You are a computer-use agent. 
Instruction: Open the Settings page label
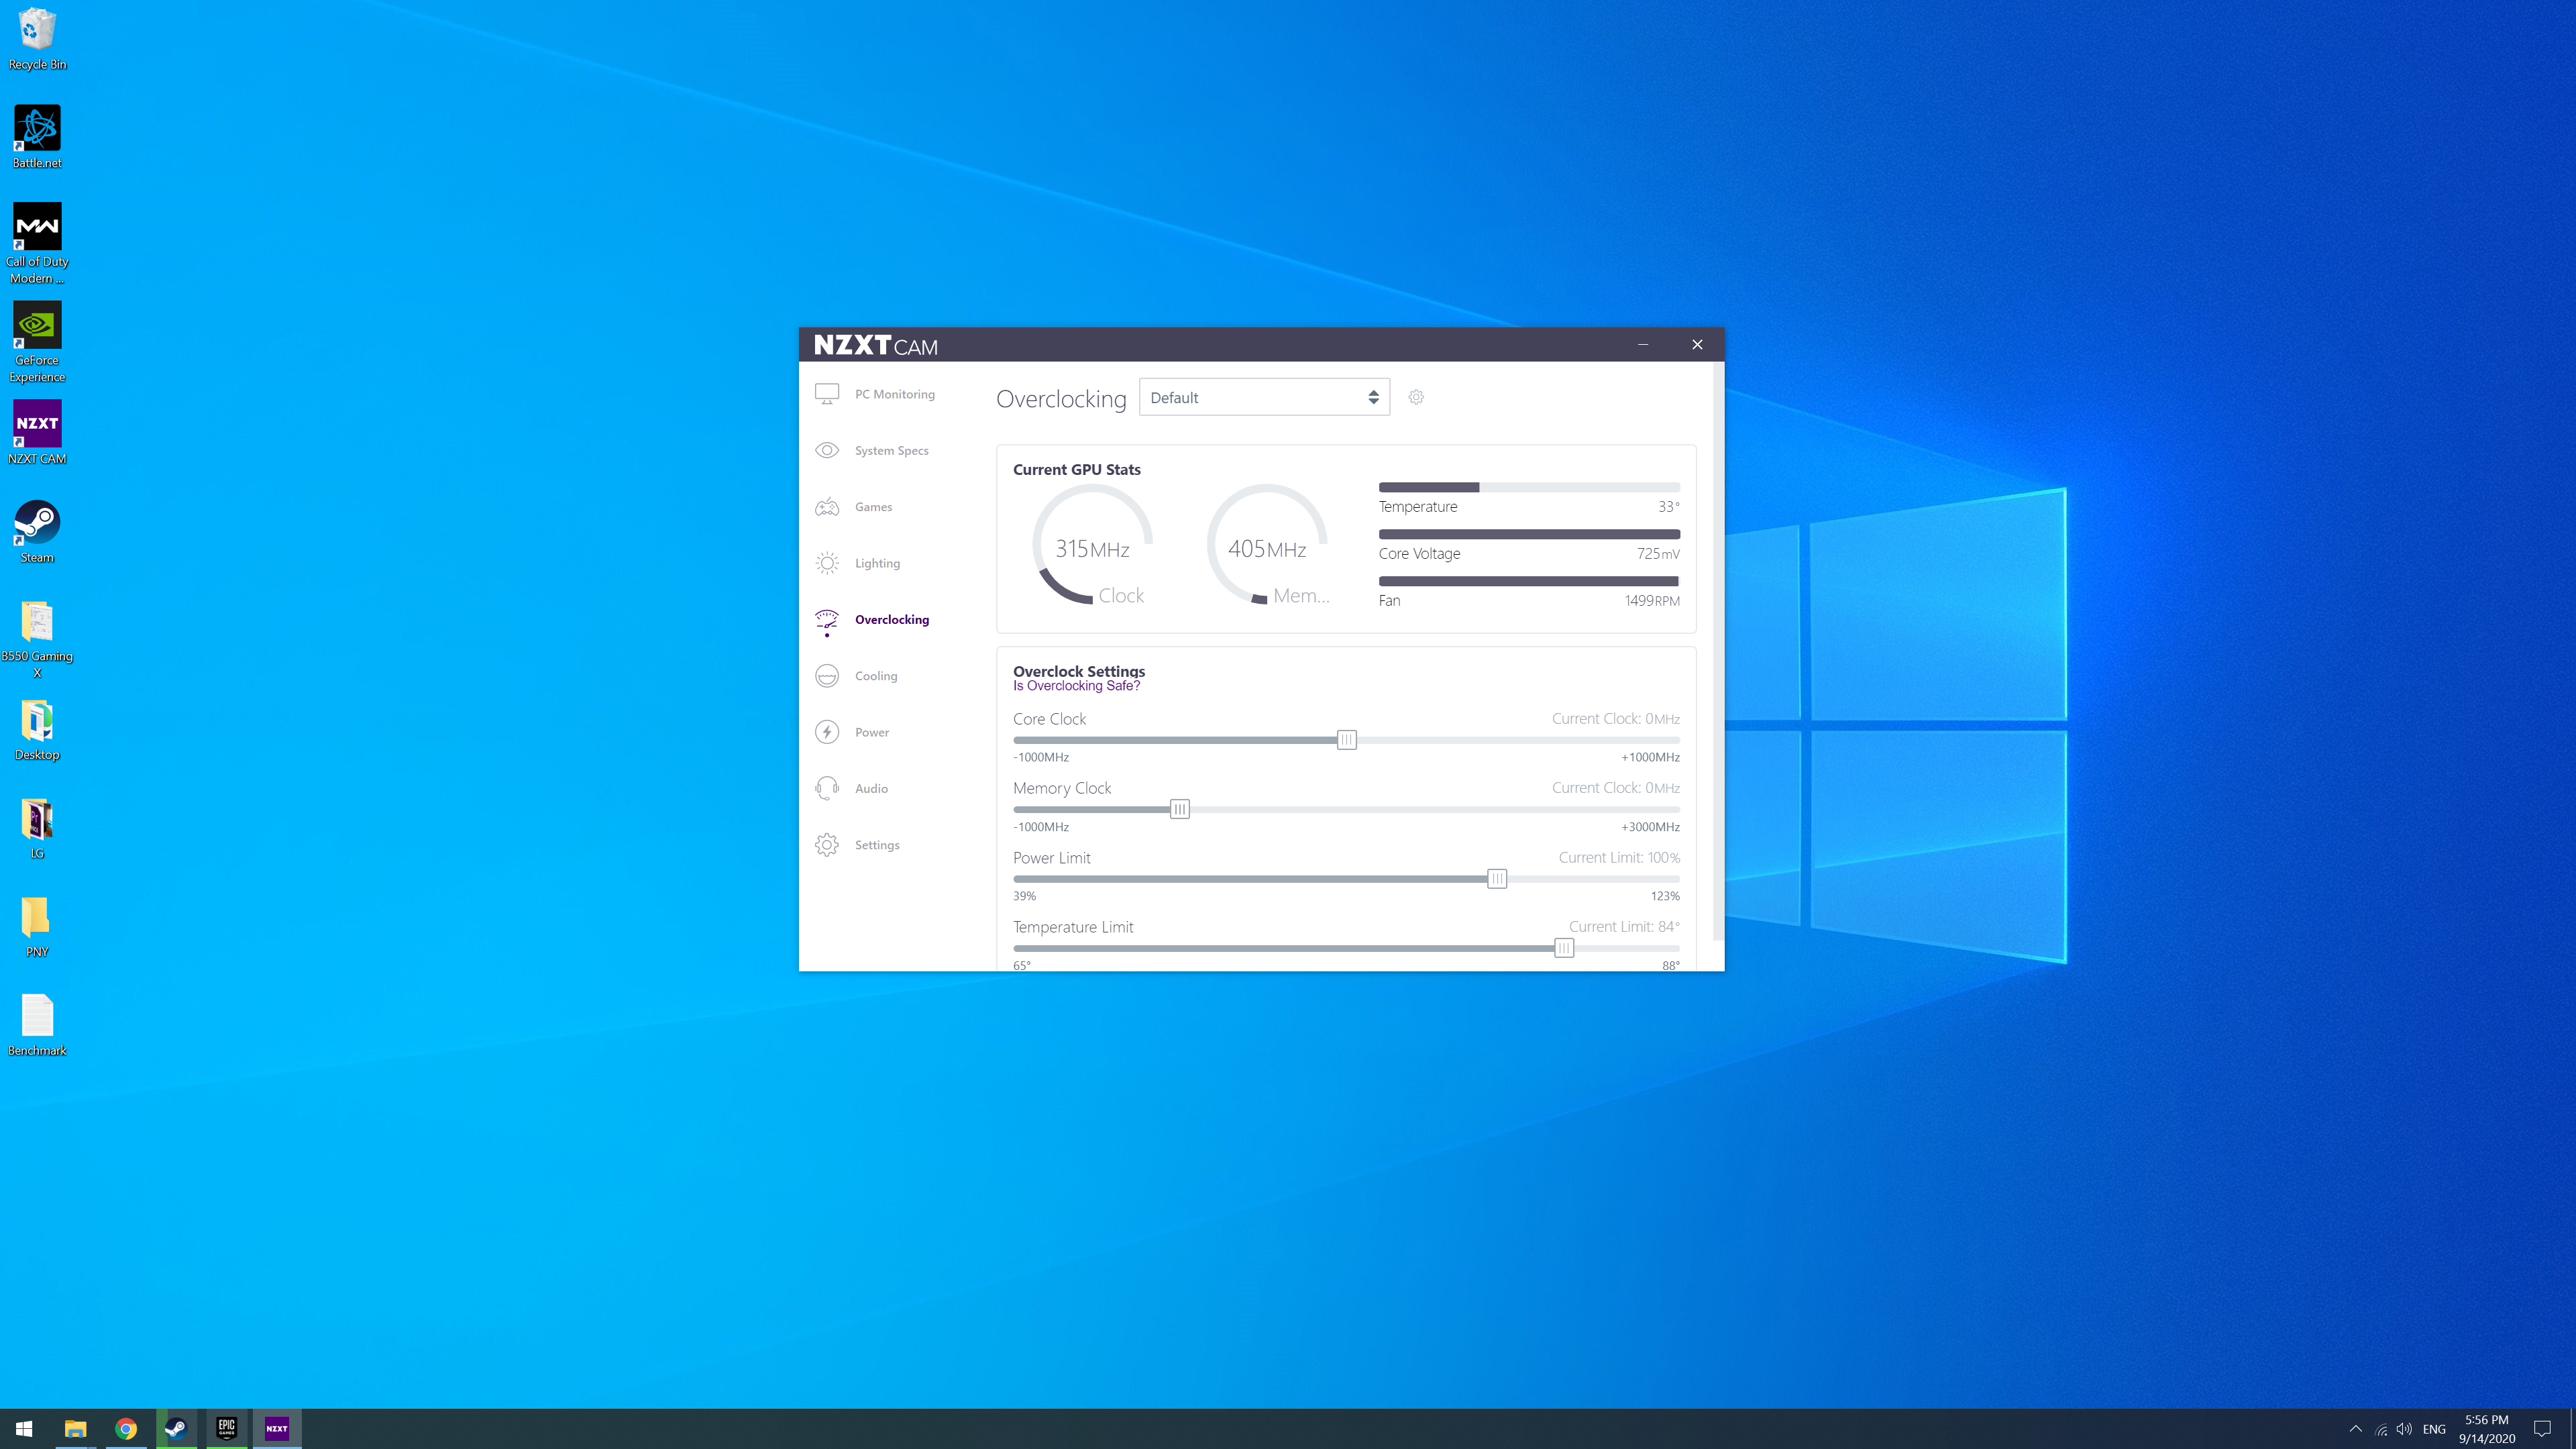point(877,845)
